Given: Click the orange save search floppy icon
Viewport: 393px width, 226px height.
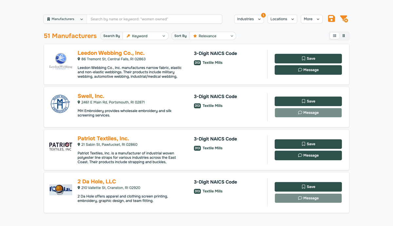Looking at the screenshot, I should click(x=331, y=19).
